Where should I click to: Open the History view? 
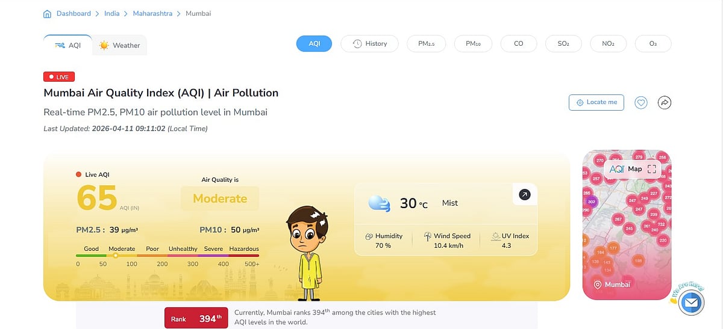[369, 44]
